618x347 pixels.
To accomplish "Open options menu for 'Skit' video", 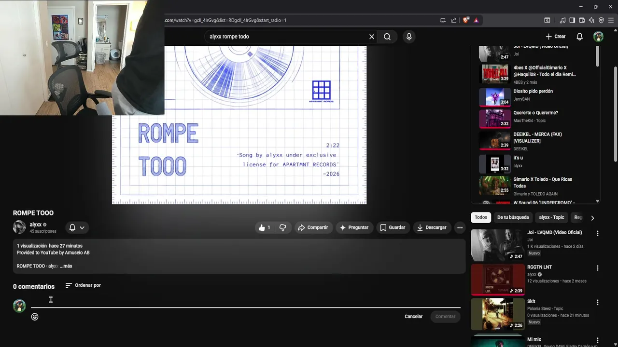I will click(598, 302).
